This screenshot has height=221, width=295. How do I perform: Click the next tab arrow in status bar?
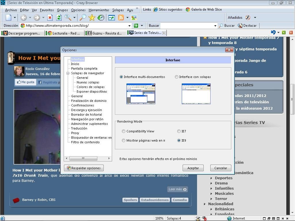click(x=287, y=219)
